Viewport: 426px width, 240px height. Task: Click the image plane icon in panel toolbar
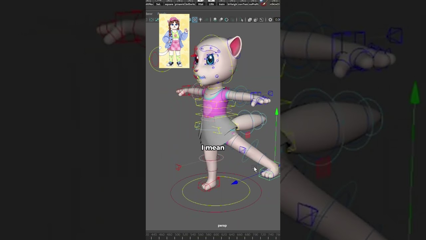tap(157, 20)
